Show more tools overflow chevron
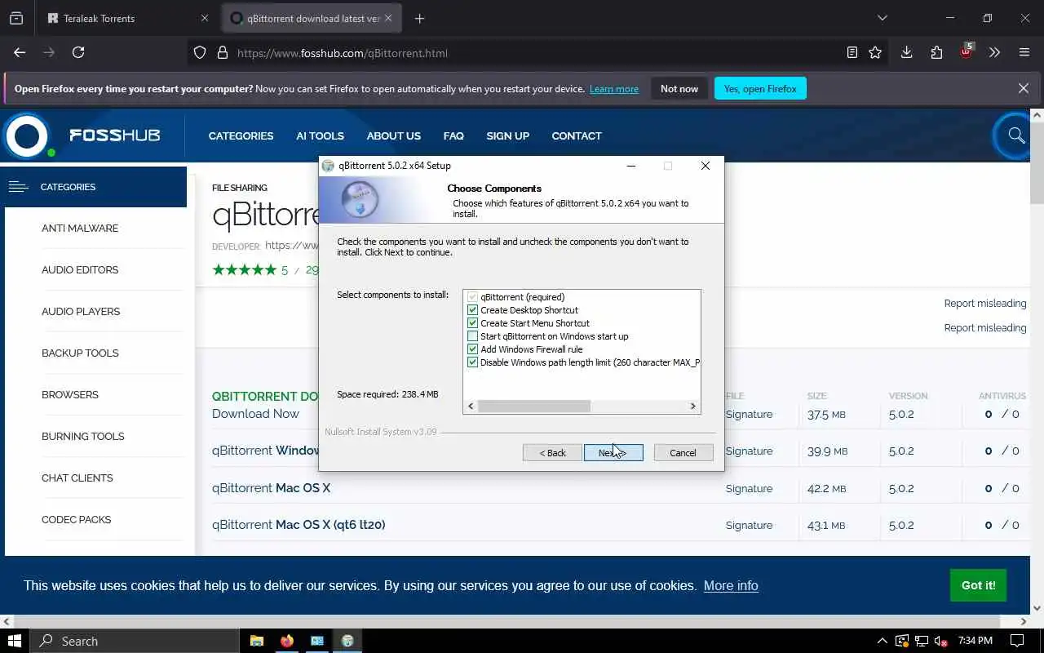The width and height of the screenshot is (1044, 653). (x=994, y=52)
